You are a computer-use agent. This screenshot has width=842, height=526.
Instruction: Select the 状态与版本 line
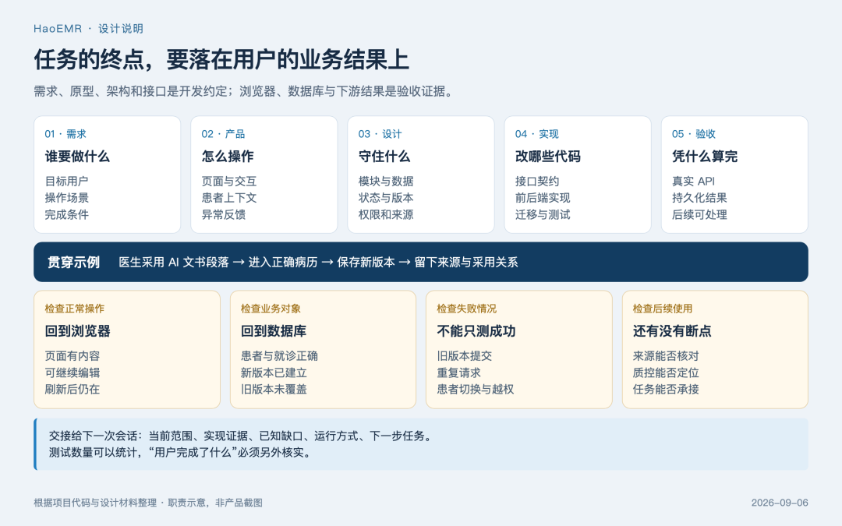[386, 198]
